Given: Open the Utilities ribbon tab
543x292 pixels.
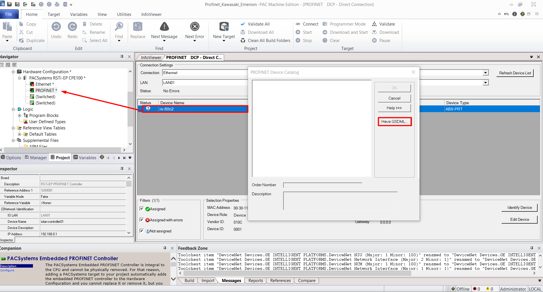Looking at the screenshot, I should point(124,14).
